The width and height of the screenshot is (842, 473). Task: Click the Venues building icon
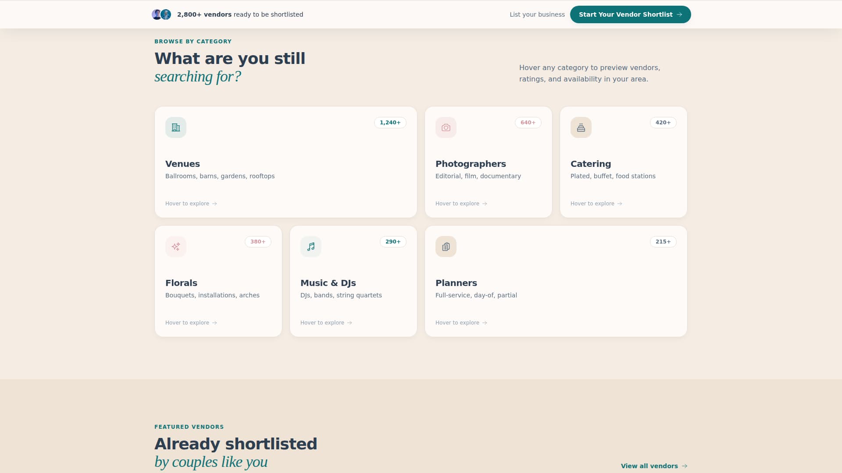point(176,127)
